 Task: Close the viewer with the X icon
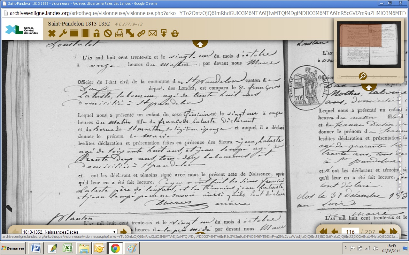(x=52, y=33)
